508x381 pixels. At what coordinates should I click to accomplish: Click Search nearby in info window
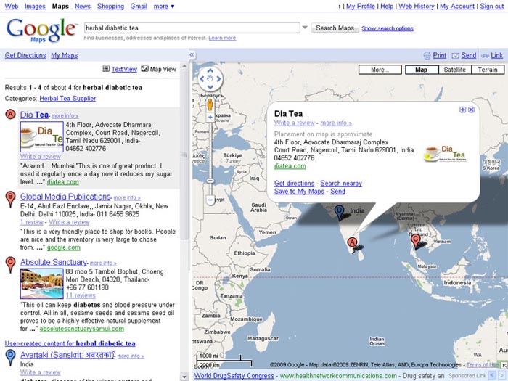click(x=341, y=184)
